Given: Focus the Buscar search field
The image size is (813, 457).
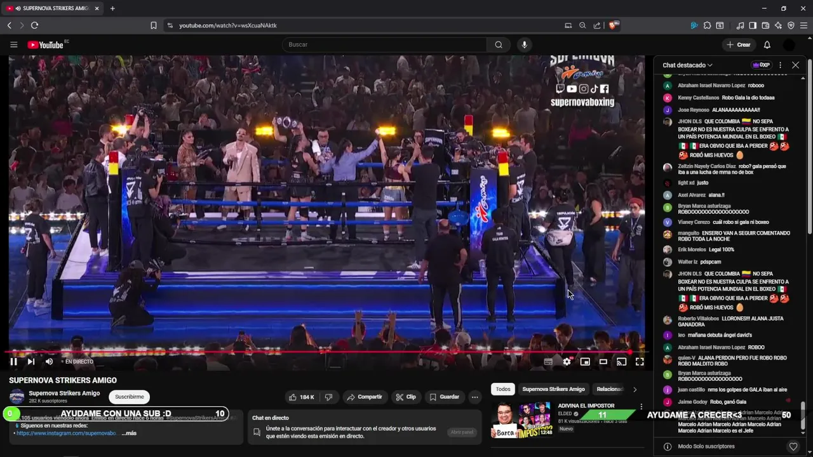Looking at the screenshot, I should coord(384,44).
